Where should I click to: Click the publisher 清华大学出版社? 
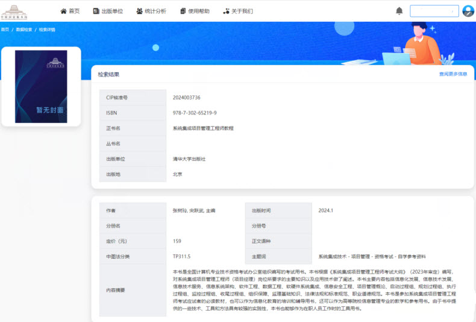[x=189, y=159]
